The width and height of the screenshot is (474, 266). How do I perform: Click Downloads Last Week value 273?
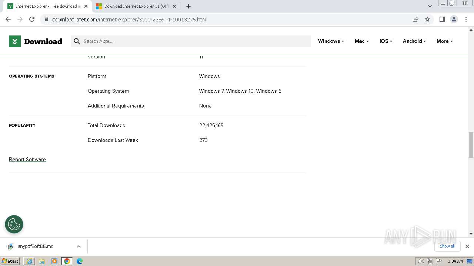tap(204, 140)
